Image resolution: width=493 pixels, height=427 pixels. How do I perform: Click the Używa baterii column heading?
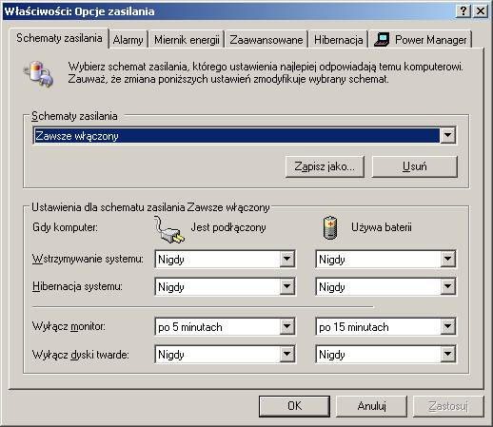pyautogui.click(x=382, y=227)
